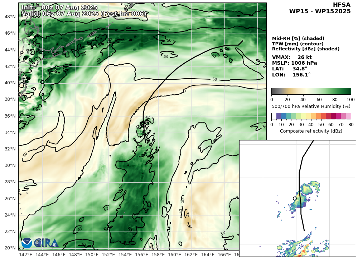Click the CIRA logo text
Viewport: 358px width, 258px height.
click(46, 243)
